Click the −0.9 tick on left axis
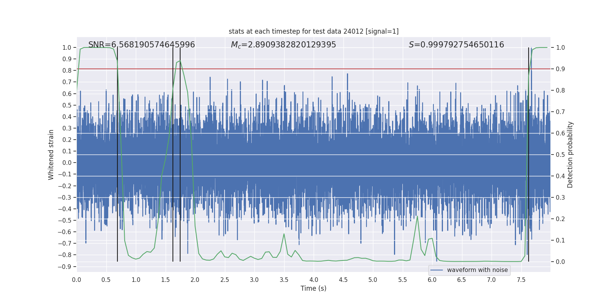 coord(65,267)
